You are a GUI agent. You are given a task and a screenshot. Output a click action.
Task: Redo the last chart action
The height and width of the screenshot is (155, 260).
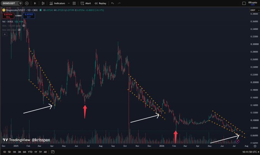click(119, 3)
